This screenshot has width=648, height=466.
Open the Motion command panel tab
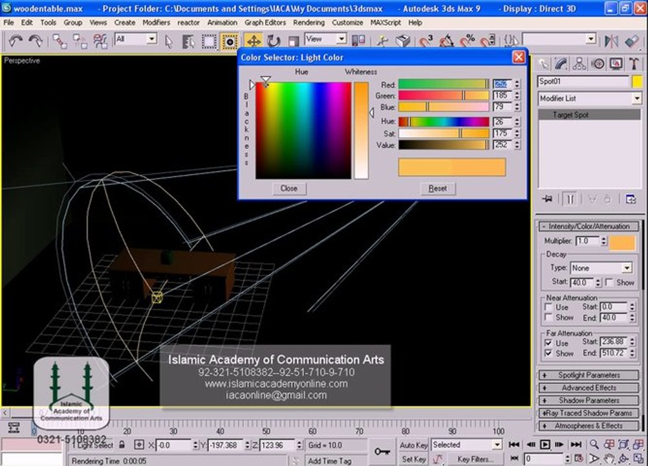[598, 63]
